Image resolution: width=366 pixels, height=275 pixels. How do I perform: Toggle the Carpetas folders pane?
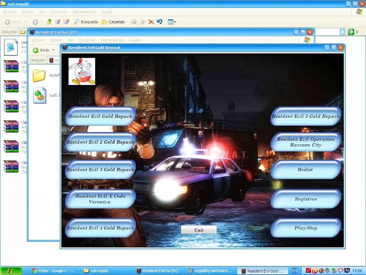tap(113, 22)
